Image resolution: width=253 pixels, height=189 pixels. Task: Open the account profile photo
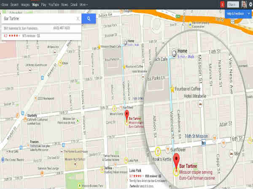pyautogui.click(x=244, y=4)
